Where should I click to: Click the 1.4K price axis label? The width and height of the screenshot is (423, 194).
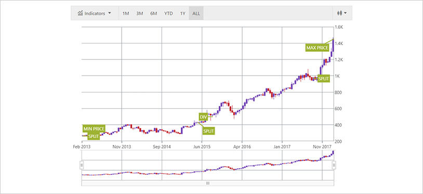click(x=339, y=43)
